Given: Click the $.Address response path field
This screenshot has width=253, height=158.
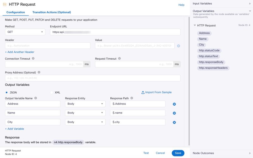Looking at the screenshot, I should [138, 104].
